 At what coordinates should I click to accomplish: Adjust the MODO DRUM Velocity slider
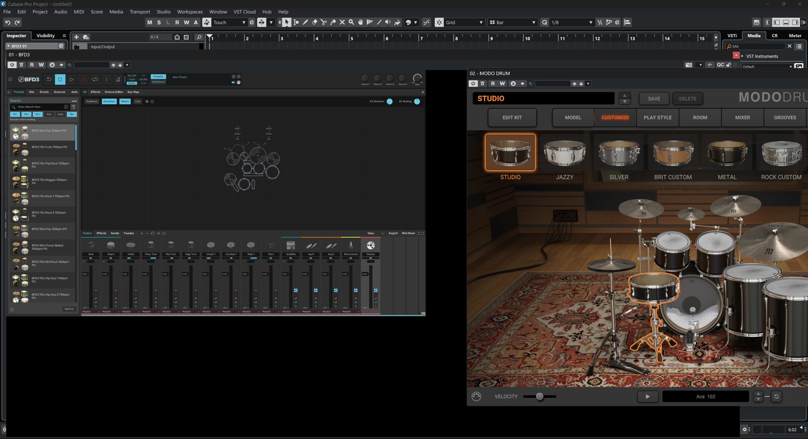tap(540, 396)
